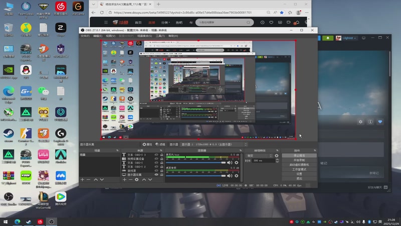Remove the selected scene with the minus icon
401x226 pixels.
[89, 180]
